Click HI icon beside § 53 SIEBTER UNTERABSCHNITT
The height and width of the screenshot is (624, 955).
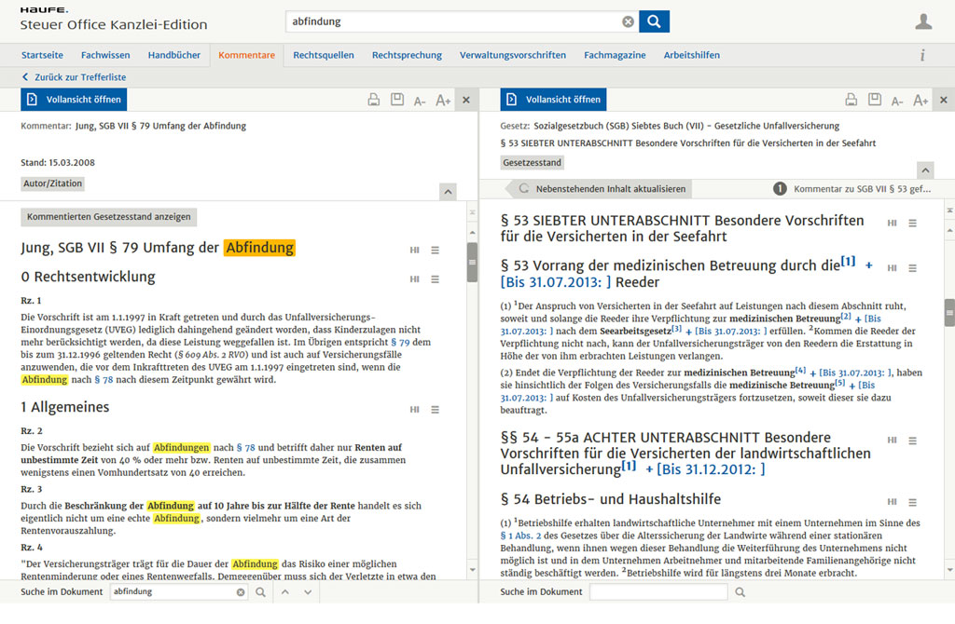[893, 224]
